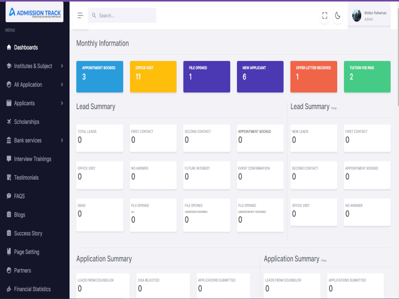
Task: Click the FAQS icon in the sidebar
Action: [x=8, y=196]
